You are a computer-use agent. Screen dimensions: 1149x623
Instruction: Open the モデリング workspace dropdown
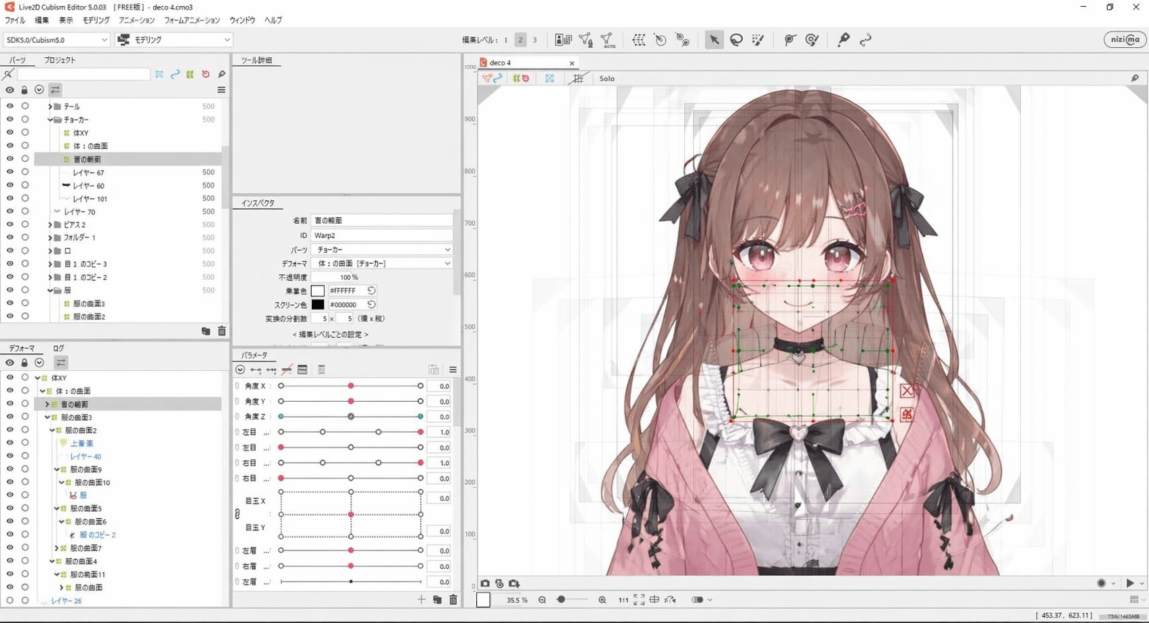[173, 40]
